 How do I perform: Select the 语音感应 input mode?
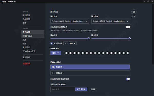click(x=90, y=67)
